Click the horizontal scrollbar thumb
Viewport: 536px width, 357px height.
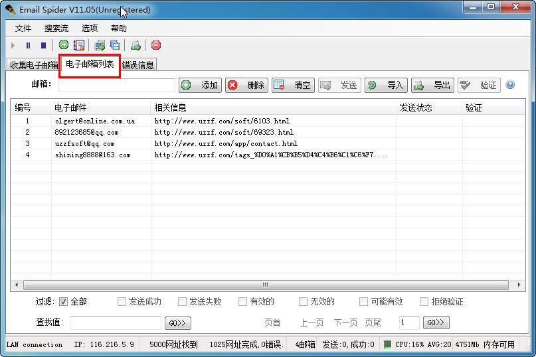coord(266,285)
